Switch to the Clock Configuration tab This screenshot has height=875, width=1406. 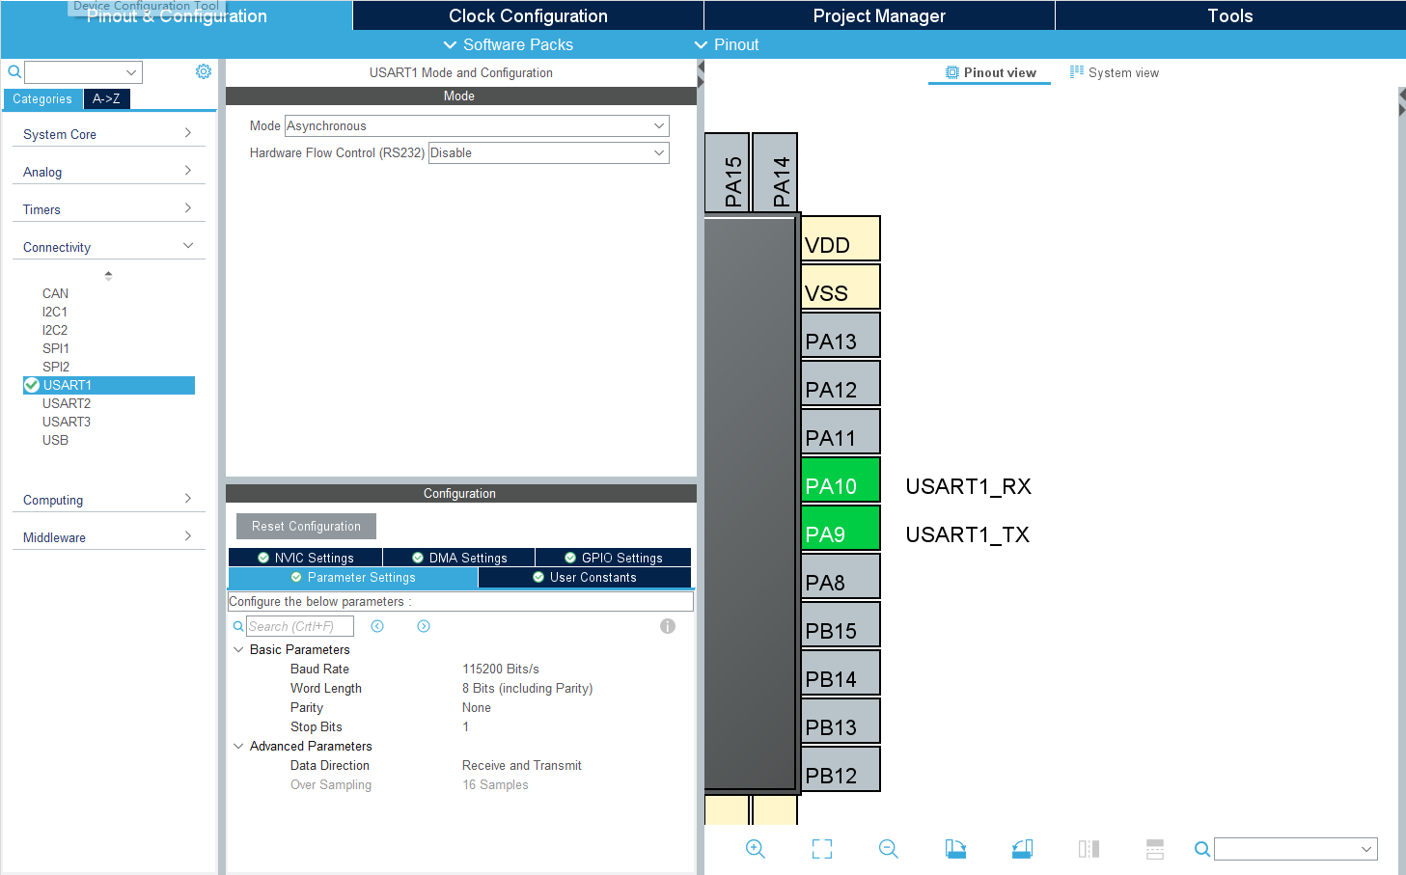[x=527, y=15]
